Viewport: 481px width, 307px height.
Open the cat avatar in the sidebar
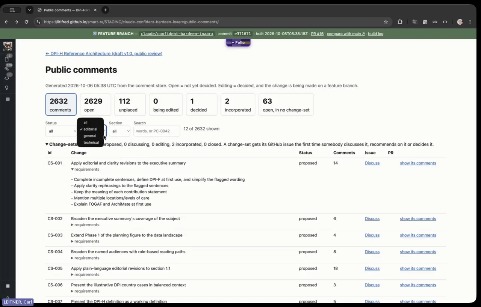8,46
